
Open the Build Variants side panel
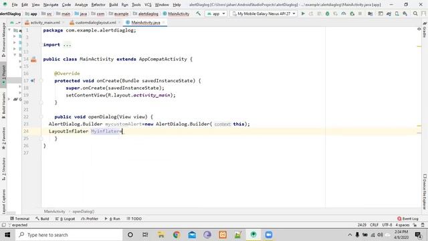click(x=3, y=105)
